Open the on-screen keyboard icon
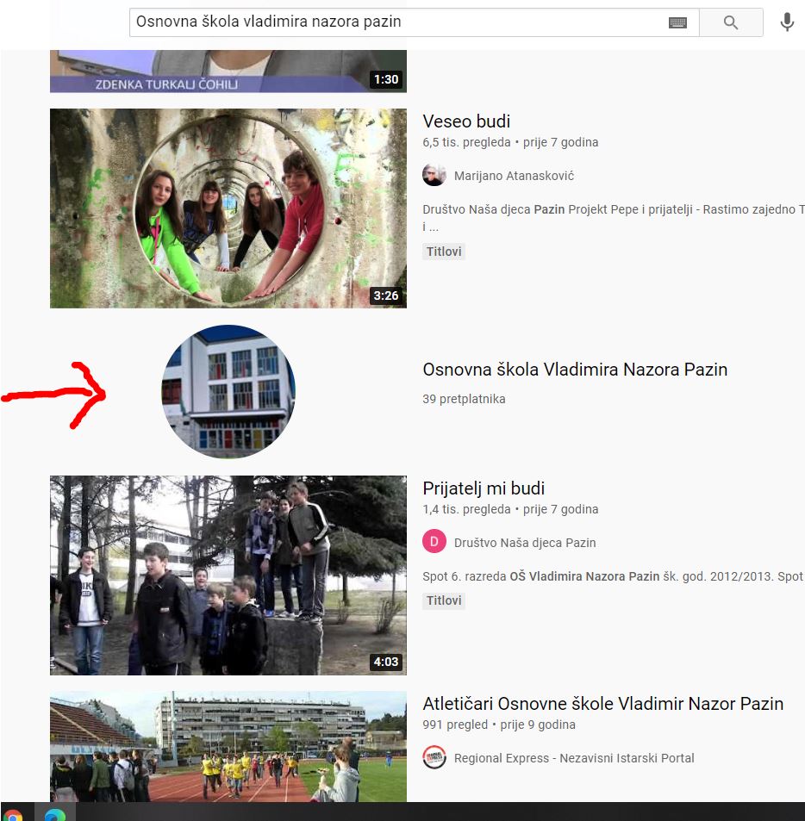Viewport: 805px width, 821px height. click(677, 22)
